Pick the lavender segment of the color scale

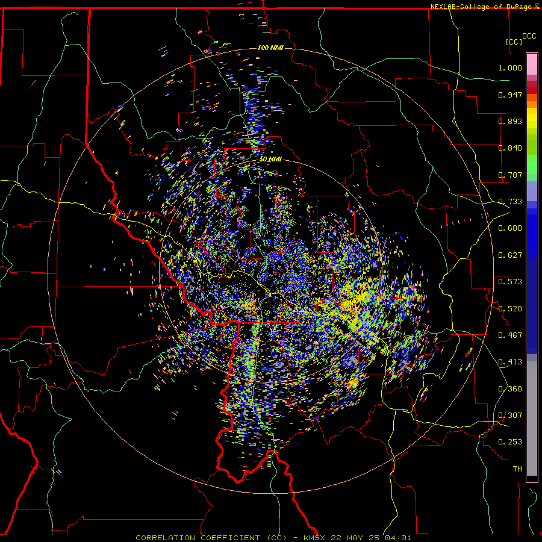pyautogui.click(x=532, y=191)
